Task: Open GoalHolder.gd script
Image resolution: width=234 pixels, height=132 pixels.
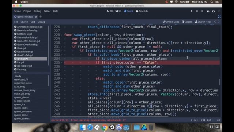Action: (24, 52)
